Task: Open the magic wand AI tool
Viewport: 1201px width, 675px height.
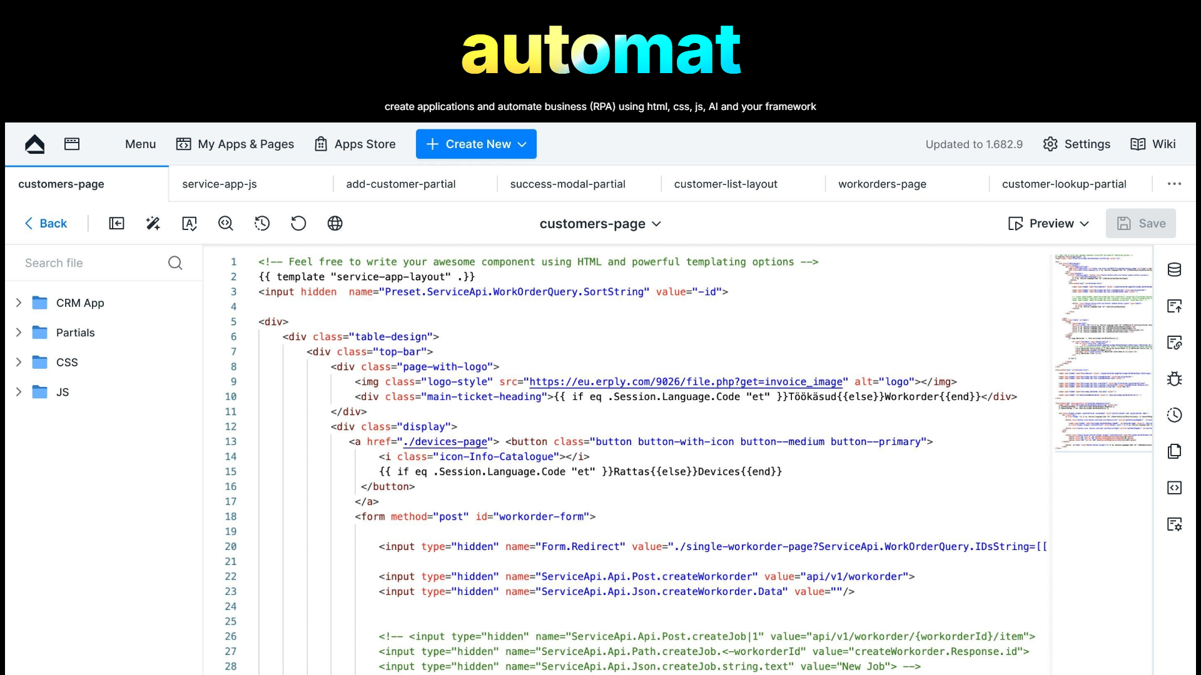Action: click(x=153, y=223)
